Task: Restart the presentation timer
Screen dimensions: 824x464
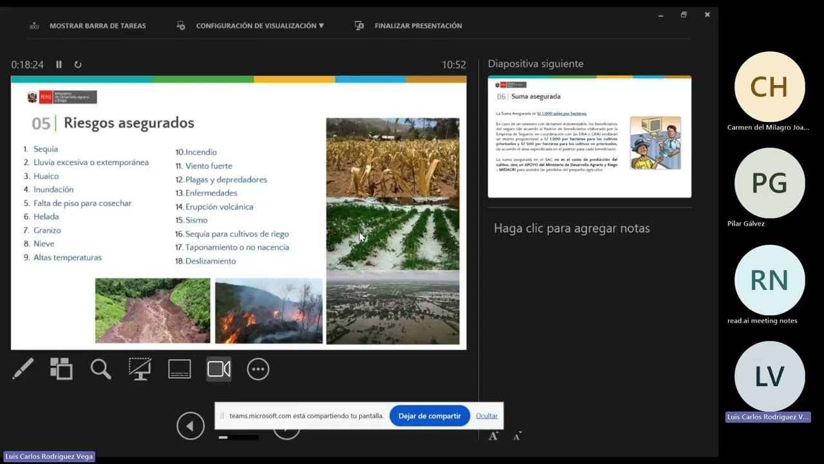Action: click(x=78, y=64)
